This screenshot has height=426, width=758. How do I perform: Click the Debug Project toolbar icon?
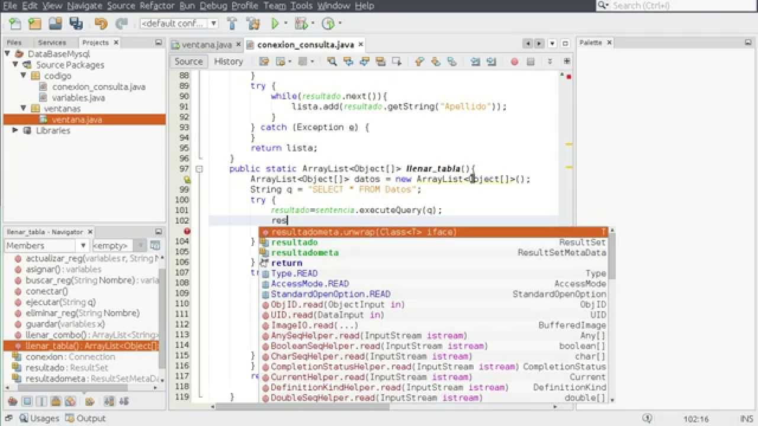pyautogui.click(x=301, y=24)
